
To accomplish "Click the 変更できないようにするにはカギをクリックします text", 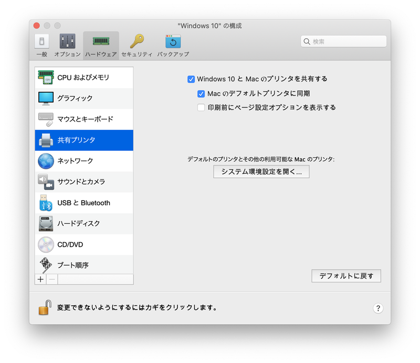I will 136,307.
